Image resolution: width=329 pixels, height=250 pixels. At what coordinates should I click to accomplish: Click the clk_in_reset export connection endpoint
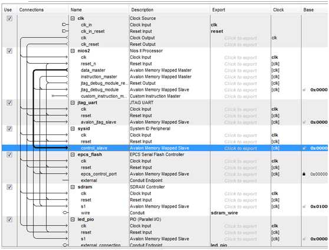pos(64,31)
